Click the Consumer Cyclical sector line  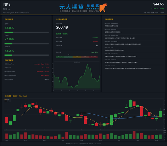(x=16, y=13)
